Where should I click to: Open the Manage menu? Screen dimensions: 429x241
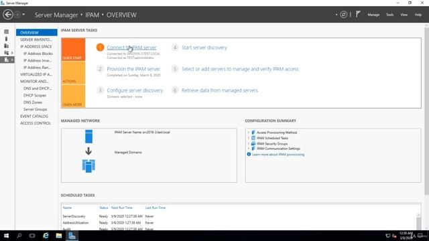[x=373, y=15]
